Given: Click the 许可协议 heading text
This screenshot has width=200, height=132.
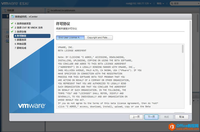Looking at the screenshot, I should click(x=63, y=24).
